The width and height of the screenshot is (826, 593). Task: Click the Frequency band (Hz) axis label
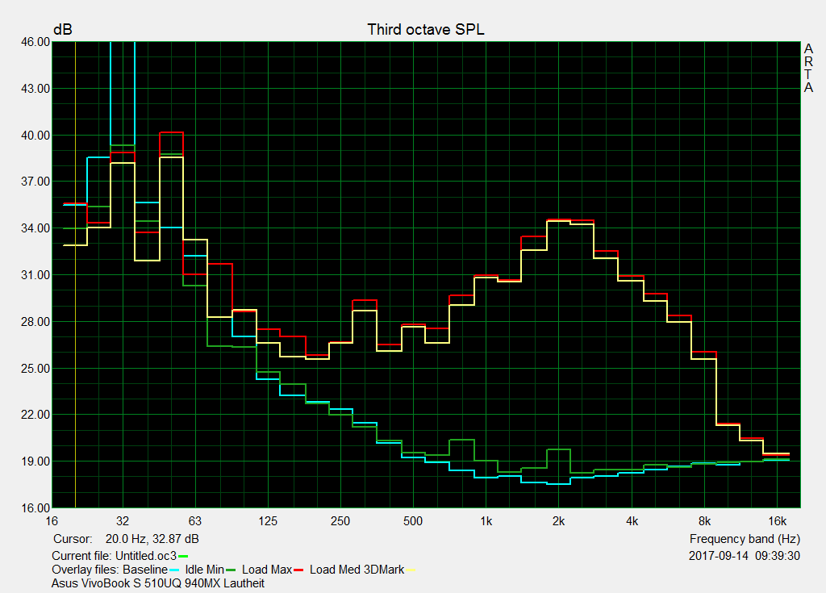[745, 539]
